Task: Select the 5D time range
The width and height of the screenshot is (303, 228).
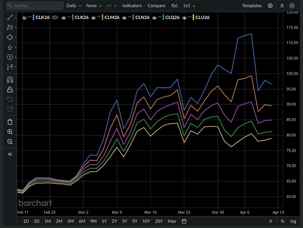Action: click(37, 221)
